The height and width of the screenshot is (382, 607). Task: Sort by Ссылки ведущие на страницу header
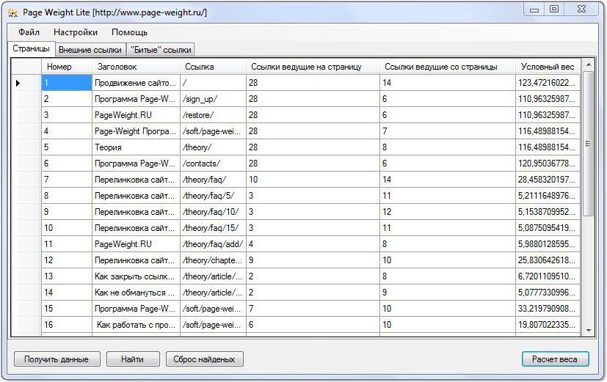(313, 67)
